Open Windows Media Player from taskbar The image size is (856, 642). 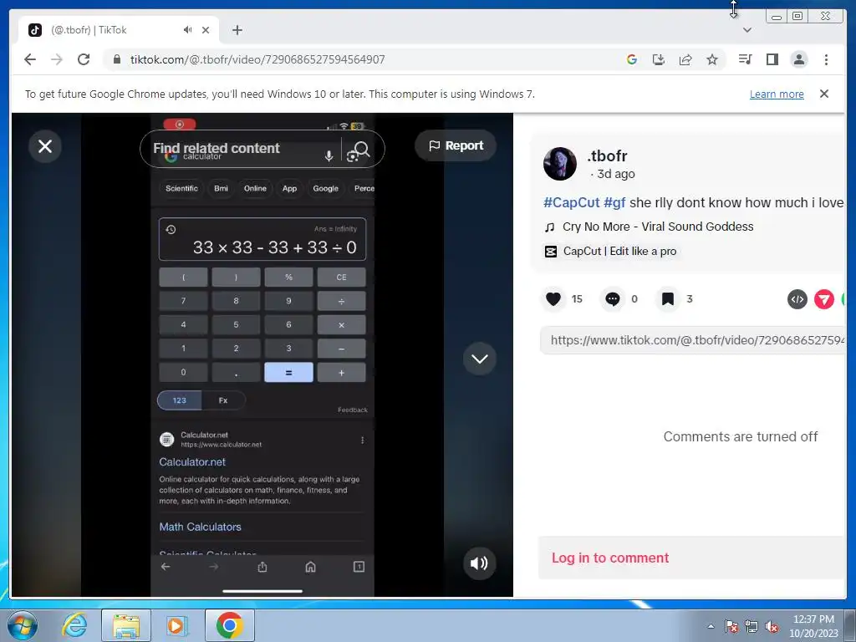coord(176,625)
